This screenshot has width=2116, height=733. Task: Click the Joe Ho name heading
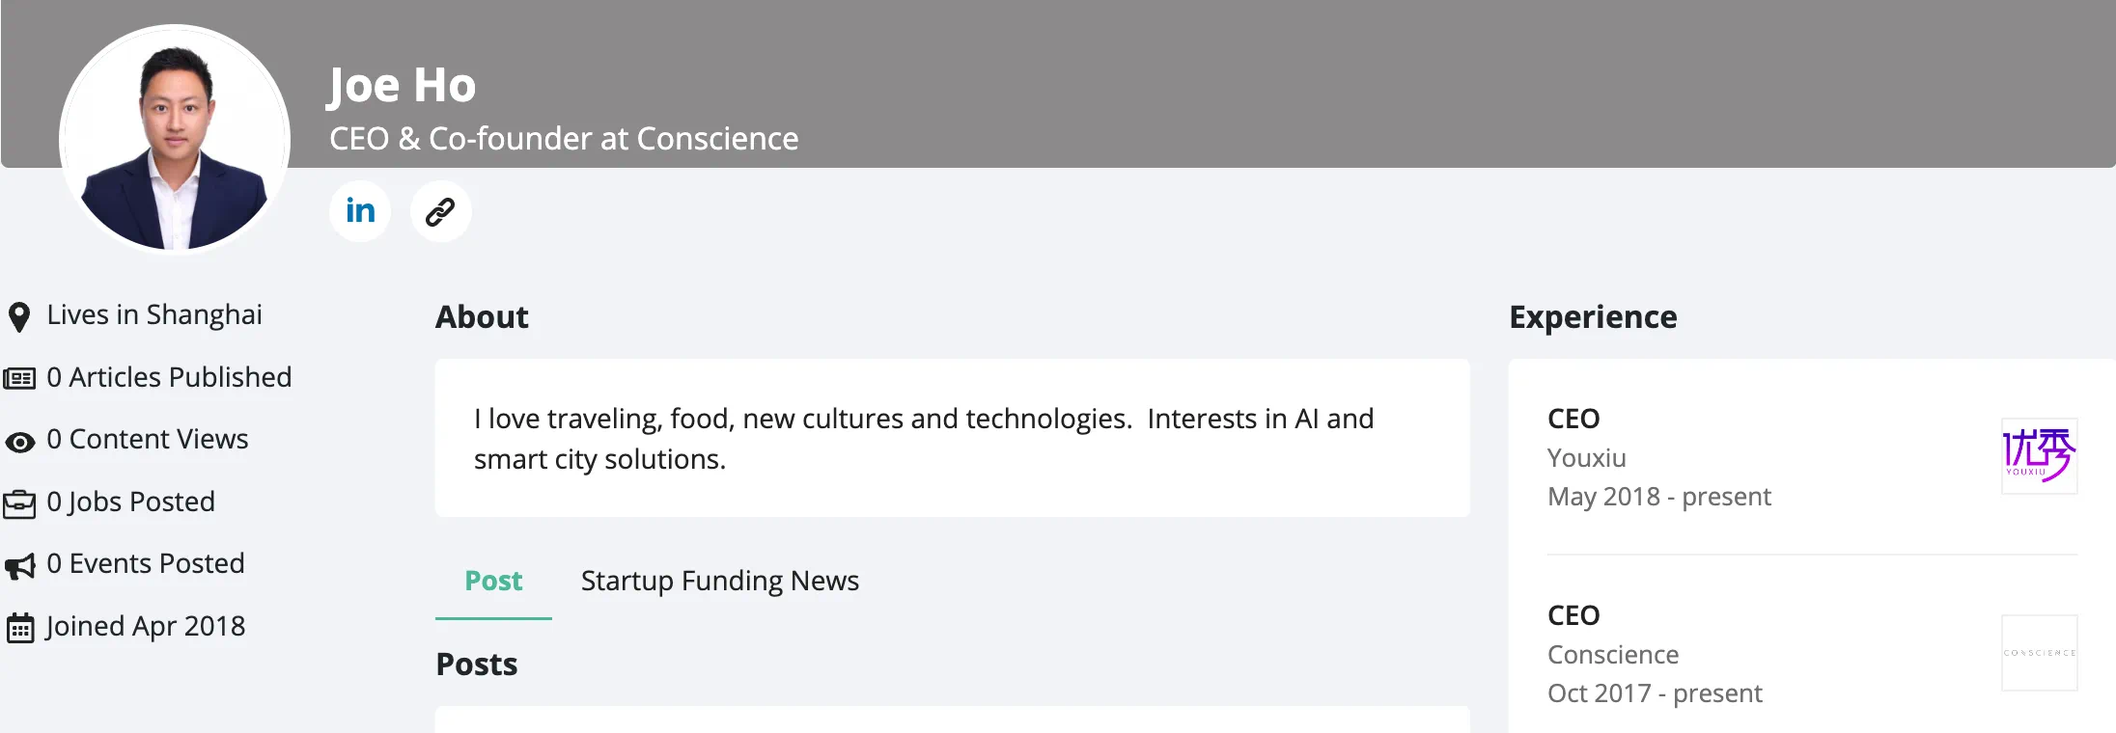[402, 85]
